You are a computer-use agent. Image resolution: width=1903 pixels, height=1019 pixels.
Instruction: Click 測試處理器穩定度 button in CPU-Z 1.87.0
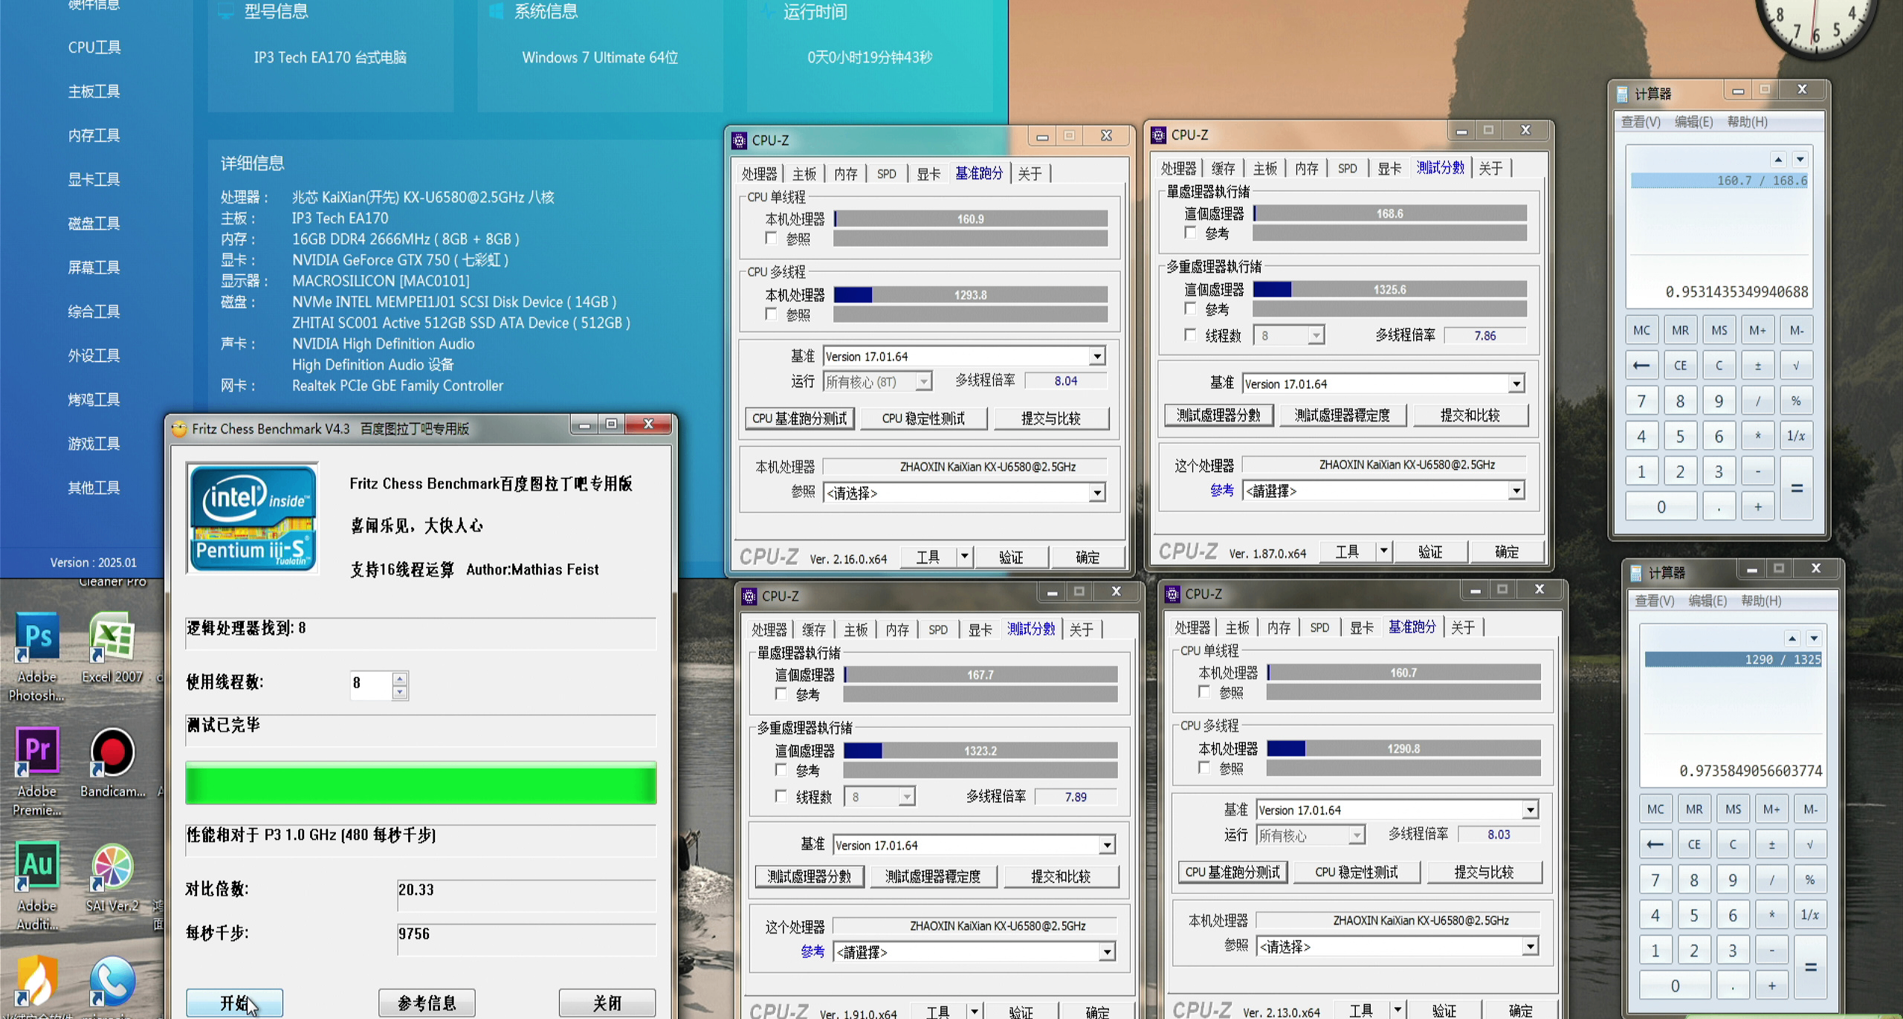tap(1342, 415)
